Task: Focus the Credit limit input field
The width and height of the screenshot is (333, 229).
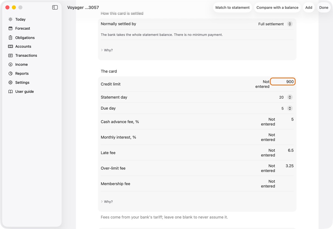Action: [x=283, y=82]
